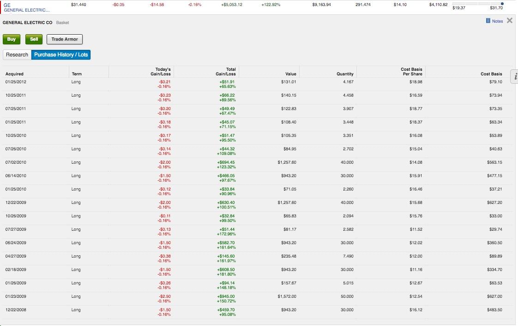Sort by Total Gain/Loss column header
518x326 pixels.
[226, 72]
